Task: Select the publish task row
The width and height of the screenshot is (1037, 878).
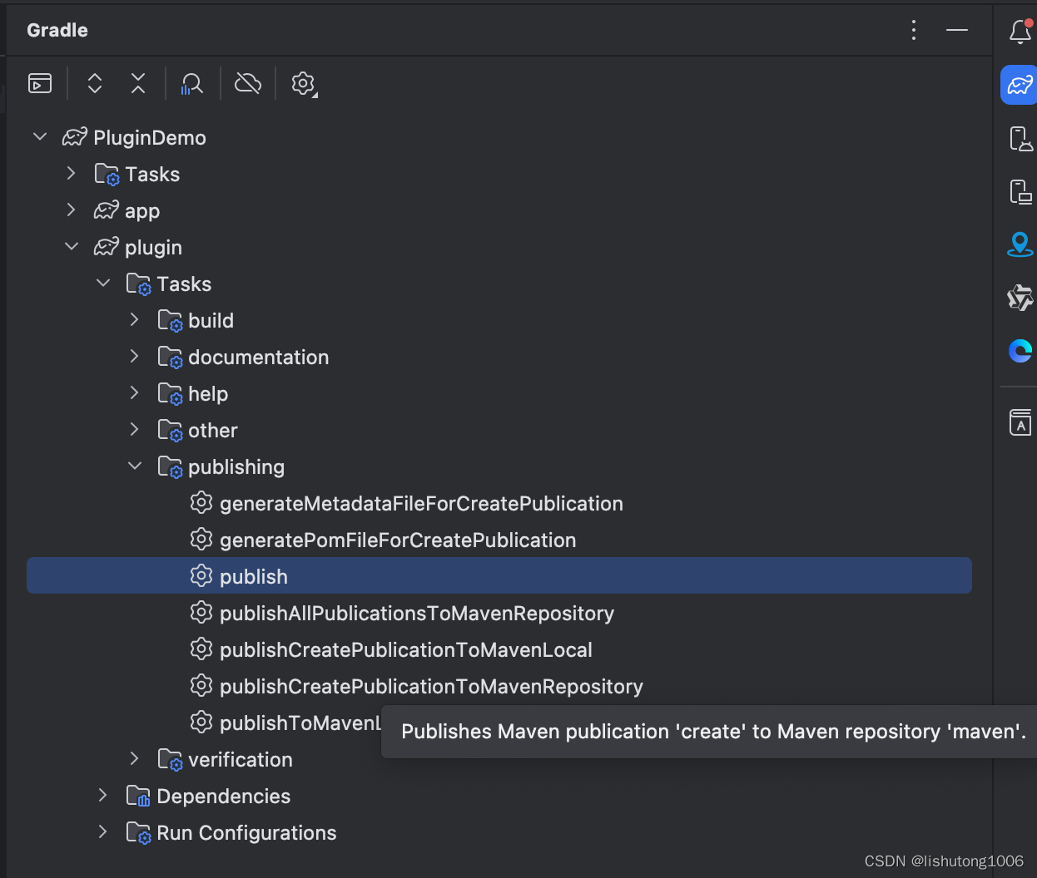Action: click(x=499, y=575)
